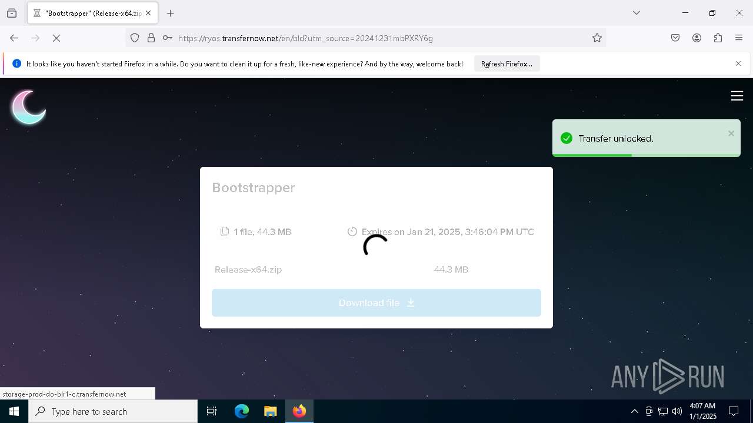Viewport: 753px width, 423px height.
Task: Open volume speaker tray icon
Action: point(677,411)
